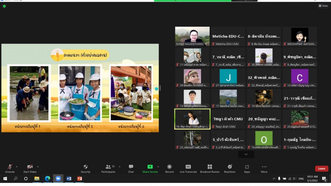Open the More options menu
Viewport: 331px width, 186px height.
point(264,167)
